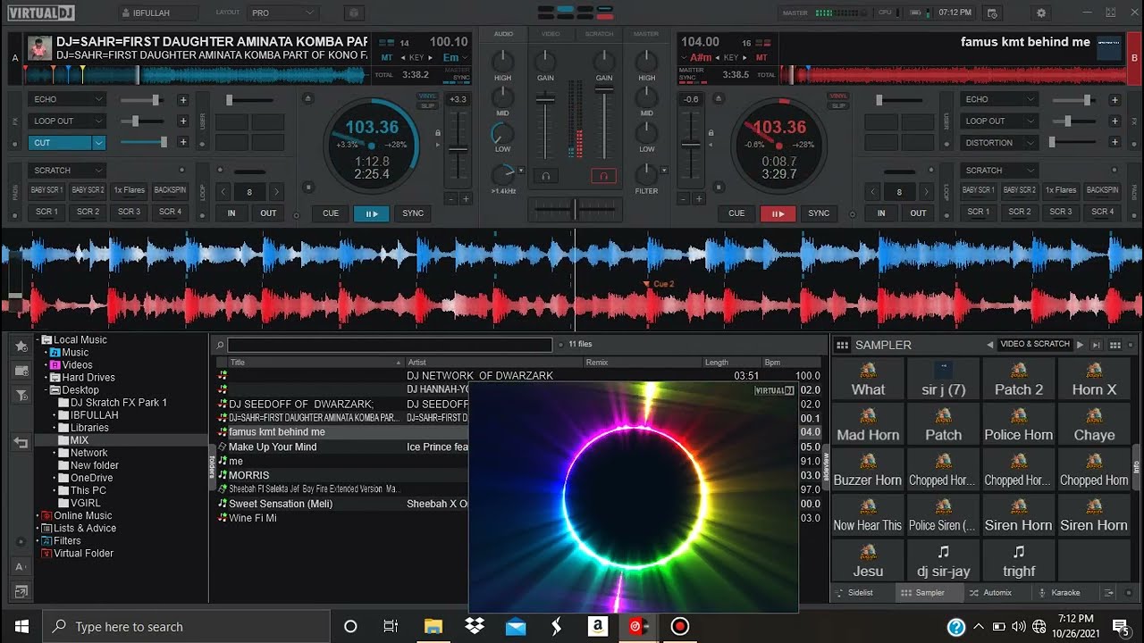
Task: Click the back arrow icon in browser sidebar
Action: pos(21,442)
